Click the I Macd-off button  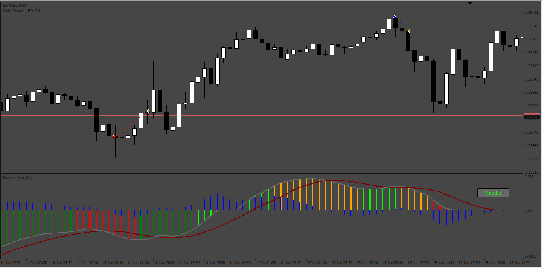pos(493,193)
